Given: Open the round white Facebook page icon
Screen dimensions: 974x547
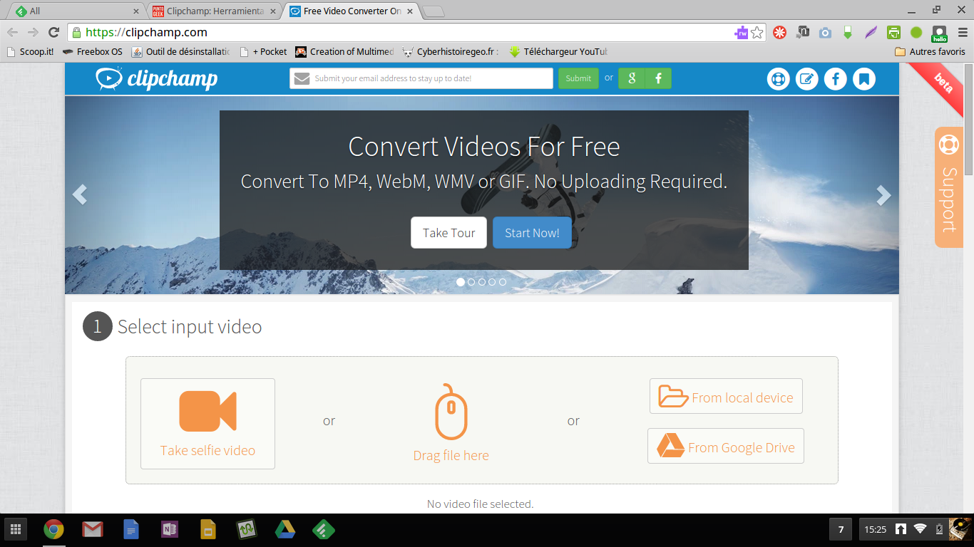Looking at the screenshot, I should (x=835, y=79).
